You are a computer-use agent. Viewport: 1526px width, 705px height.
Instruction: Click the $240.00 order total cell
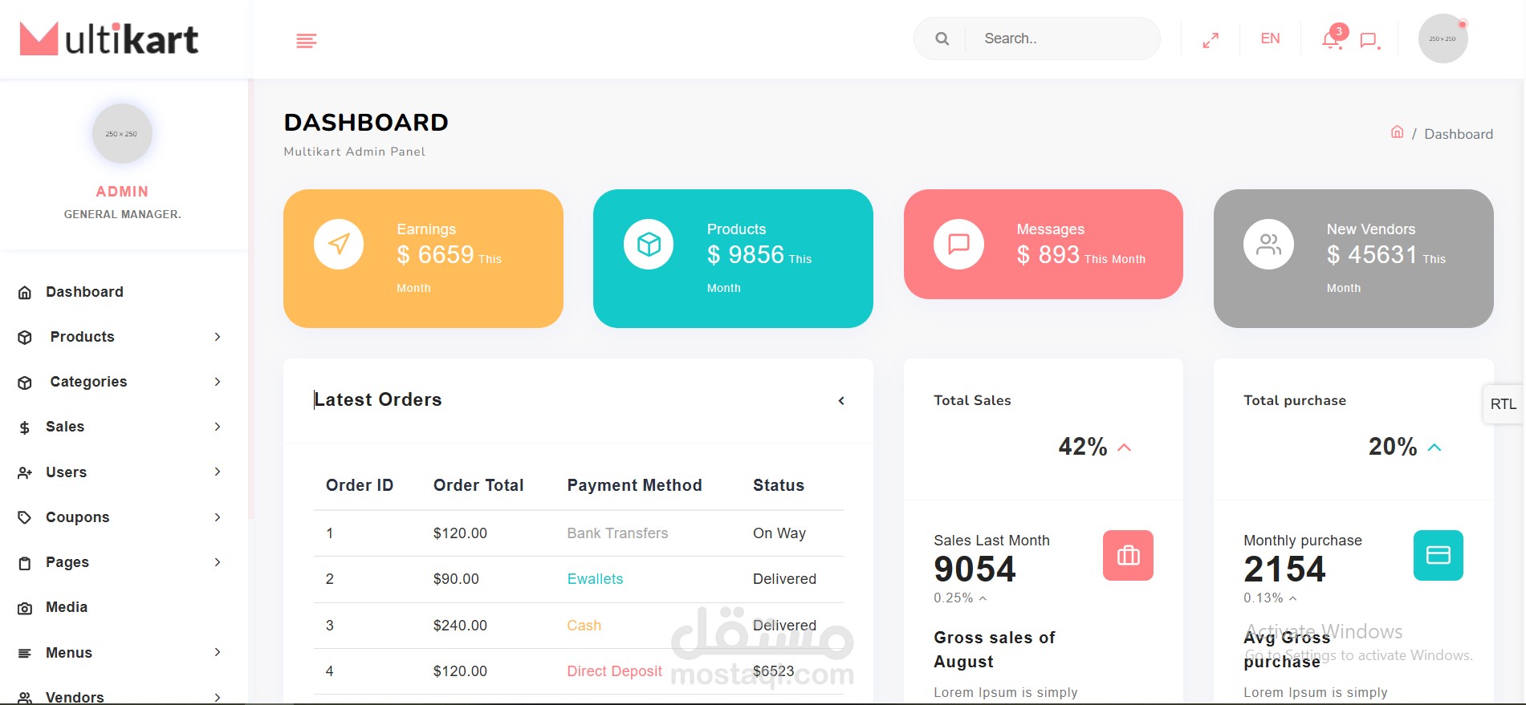coord(460,626)
